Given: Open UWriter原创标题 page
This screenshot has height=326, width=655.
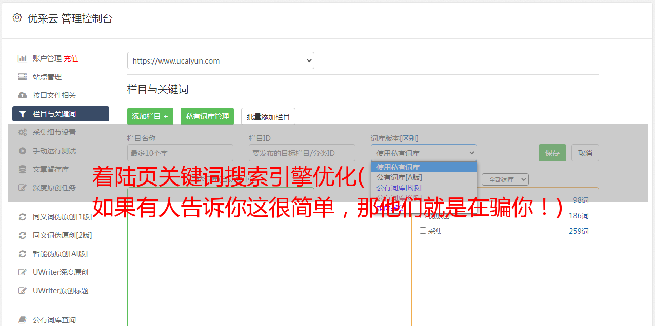Looking at the screenshot, I should (x=61, y=291).
